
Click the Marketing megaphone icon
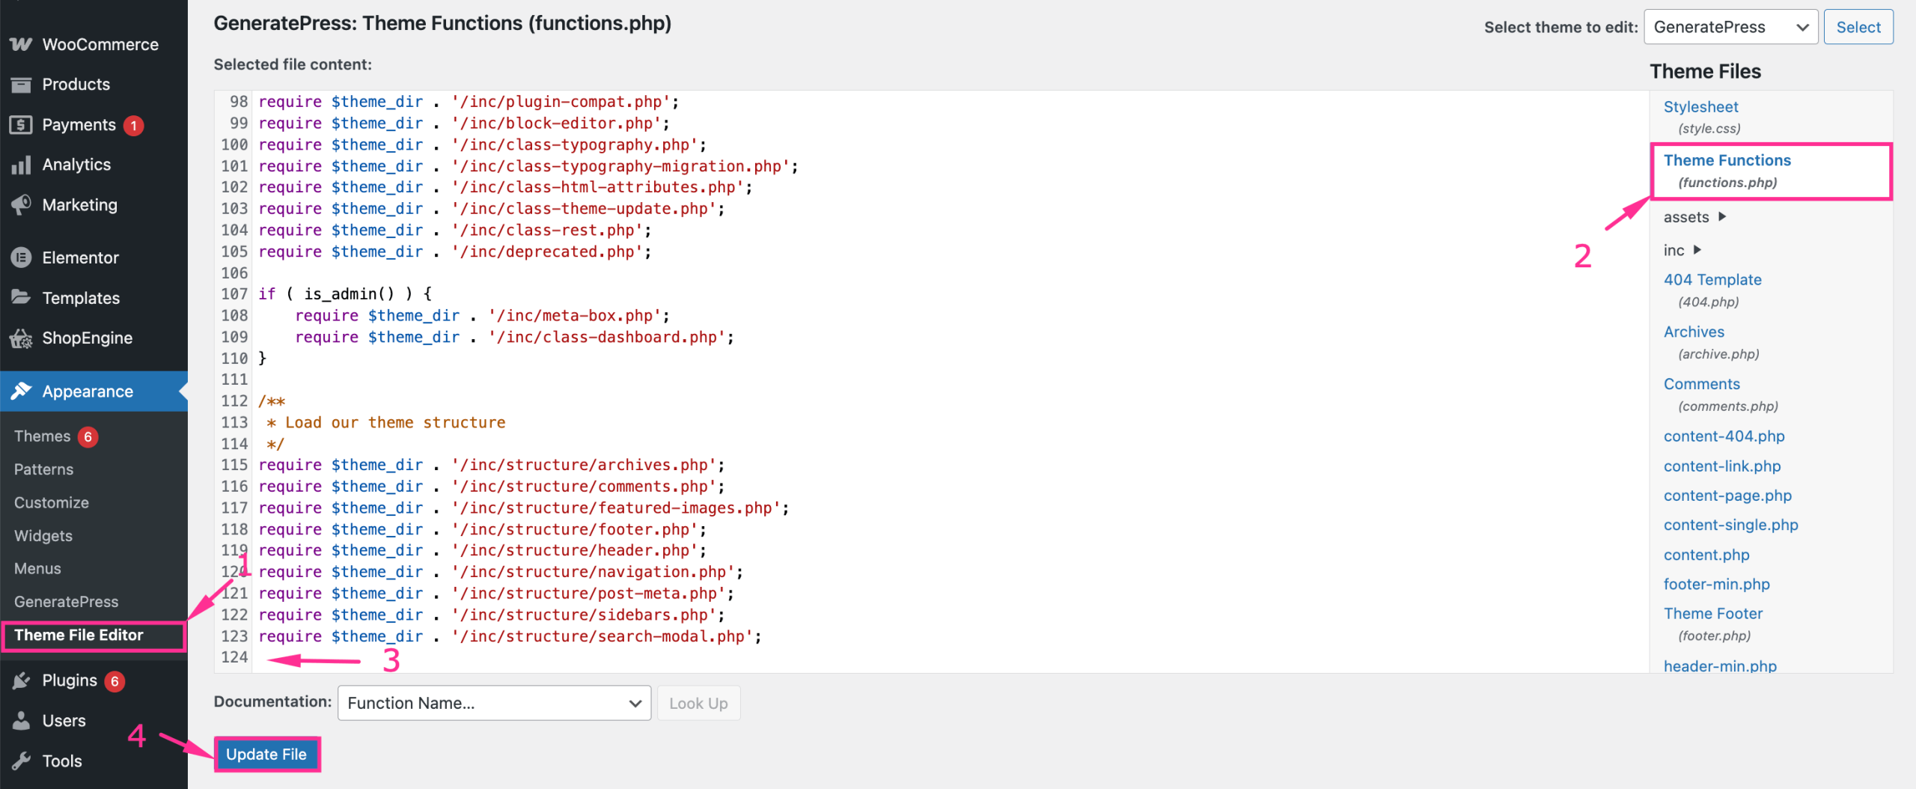click(21, 204)
